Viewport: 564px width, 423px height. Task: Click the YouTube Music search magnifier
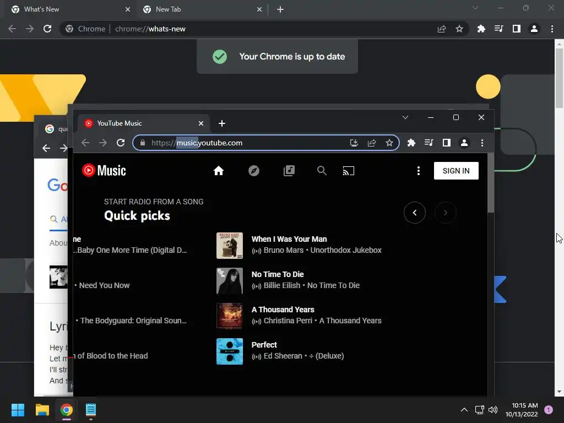coord(322,171)
